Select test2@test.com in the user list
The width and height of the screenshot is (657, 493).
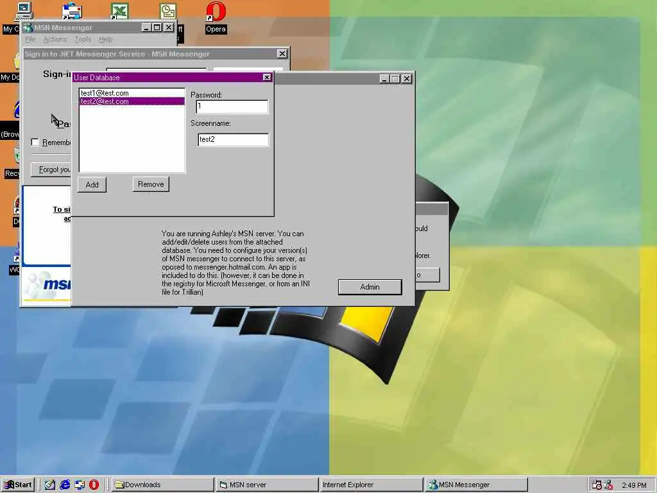pyautogui.click(x=132, y=101)
